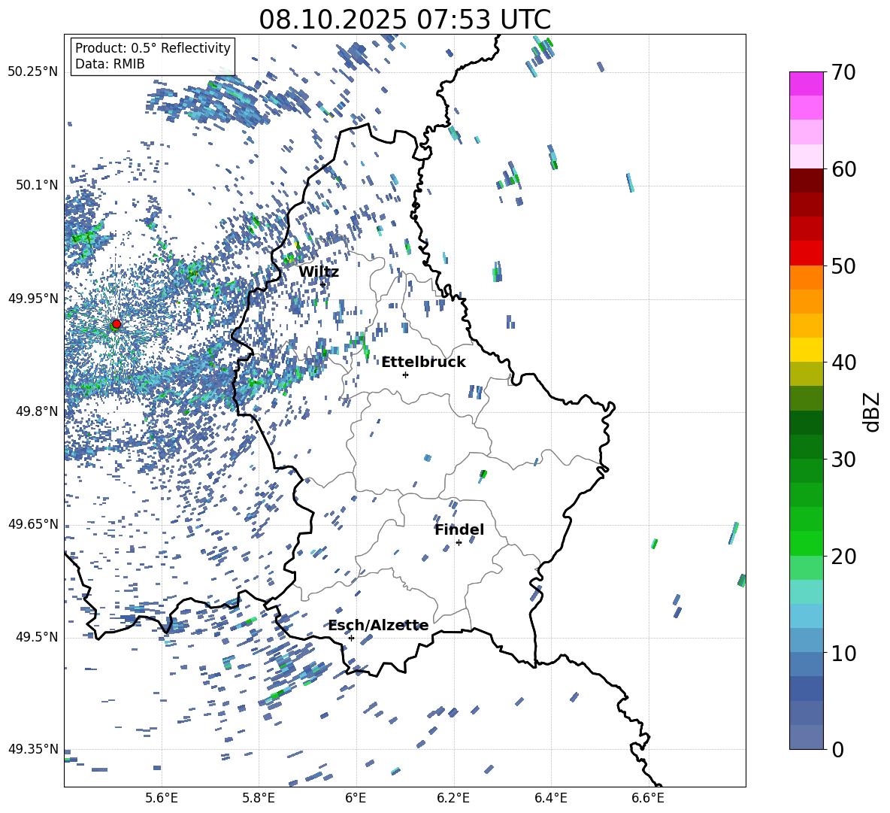Pick the yellow colorbar segment above 40 dBZ
Screen dimensions: 890x813
[x=807, y=350]
